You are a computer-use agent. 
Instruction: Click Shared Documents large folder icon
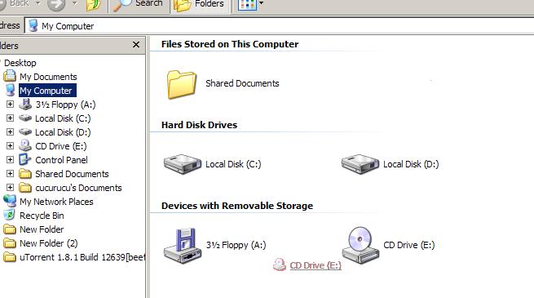coord(182,84)
